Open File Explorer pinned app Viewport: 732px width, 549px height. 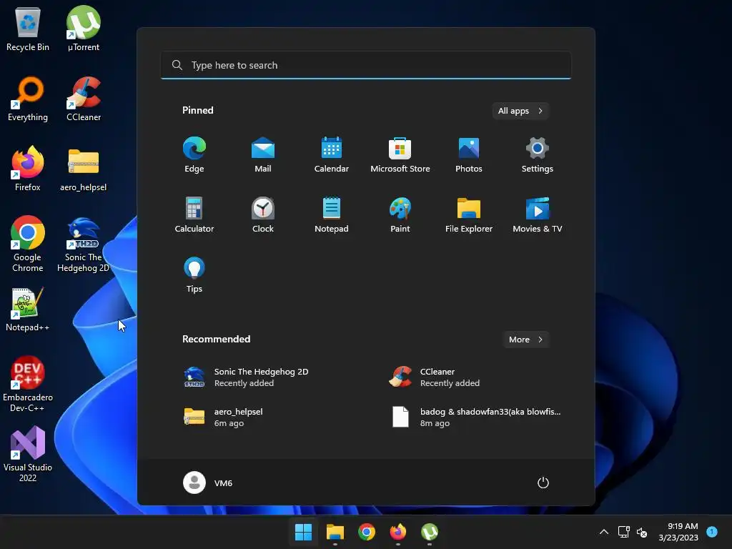click(x=469, y=214)
